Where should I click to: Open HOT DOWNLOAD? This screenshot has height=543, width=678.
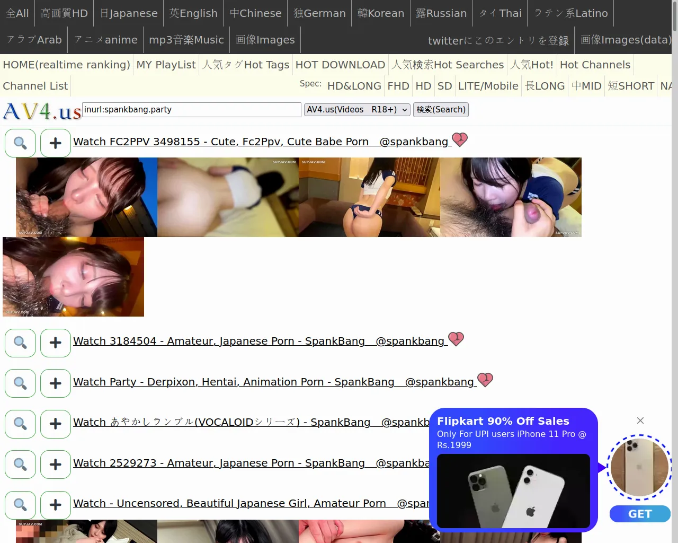point(340,65)
